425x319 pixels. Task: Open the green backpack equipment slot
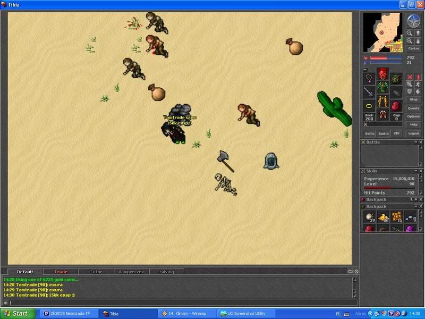pos(396,79)
